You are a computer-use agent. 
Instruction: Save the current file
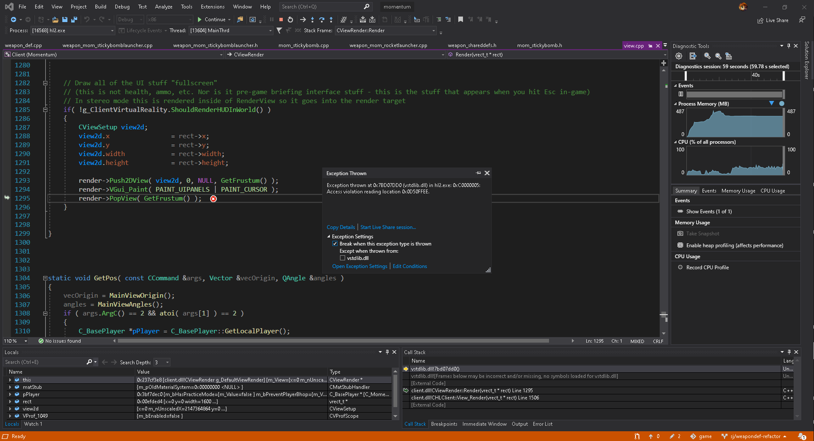tap(65, 20)
